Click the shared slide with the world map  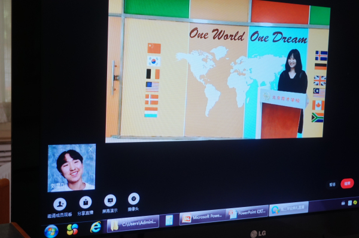(x=218, y=71)
